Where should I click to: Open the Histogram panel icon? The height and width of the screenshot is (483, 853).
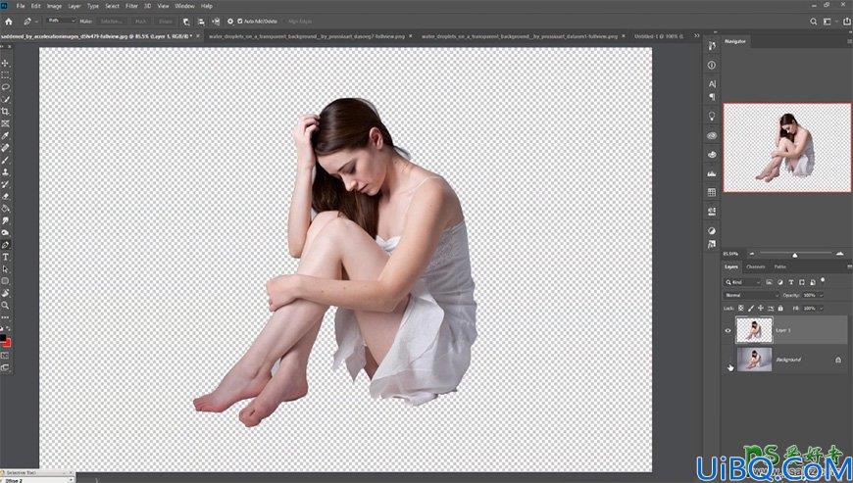[712, 173]
